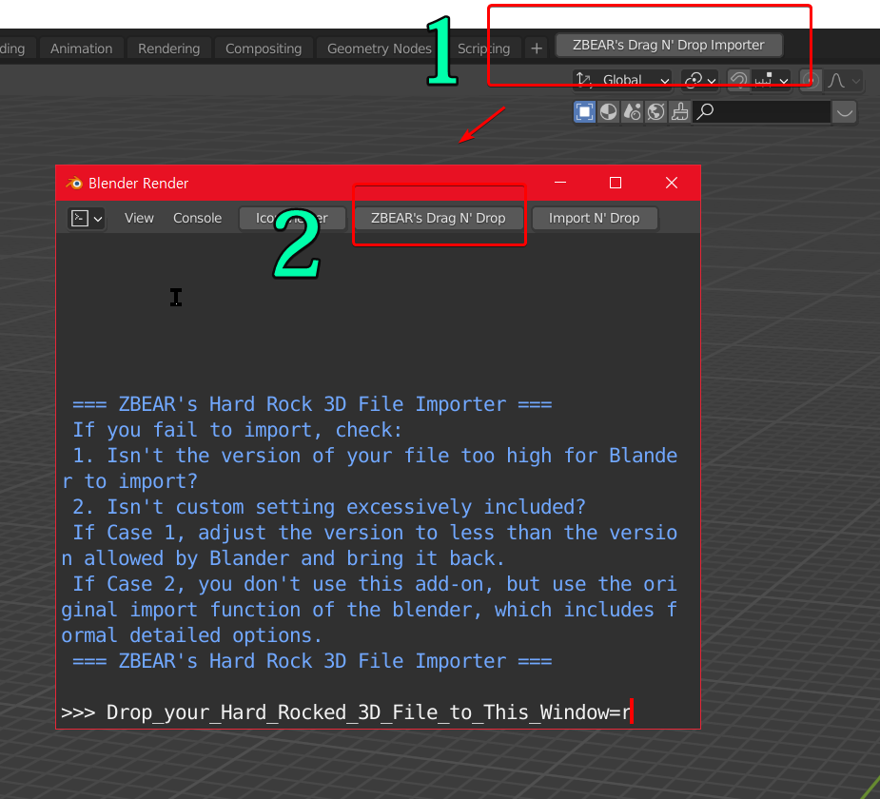
Task: Open the Global transform orientation dropdown
Action: pyautogui.click(x=622, y=80)
